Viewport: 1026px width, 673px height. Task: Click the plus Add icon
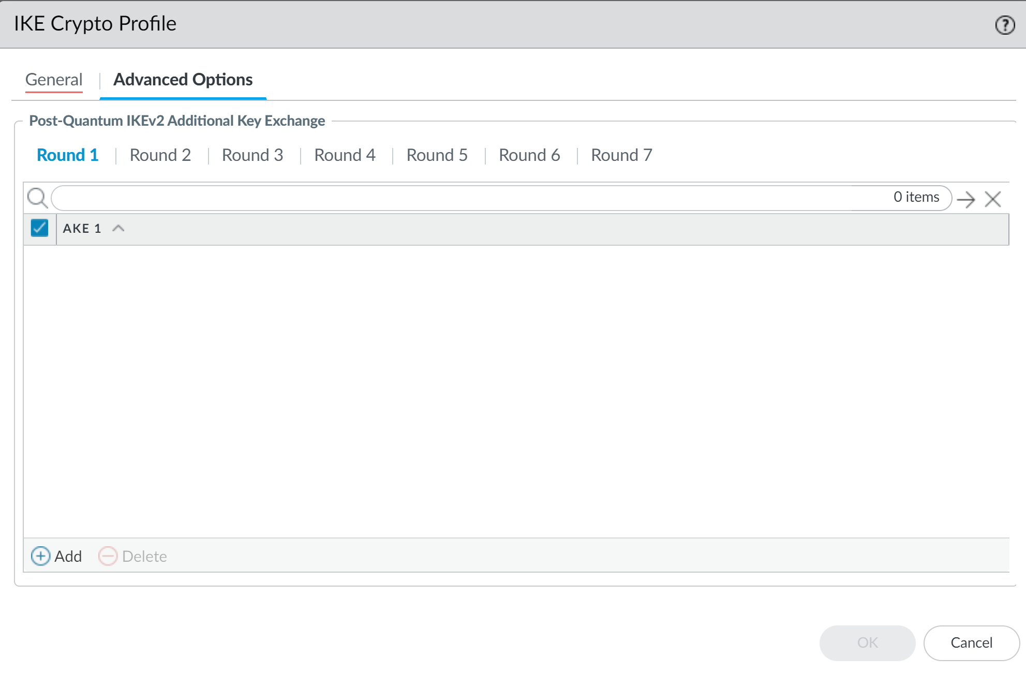[x=41, y=556]
